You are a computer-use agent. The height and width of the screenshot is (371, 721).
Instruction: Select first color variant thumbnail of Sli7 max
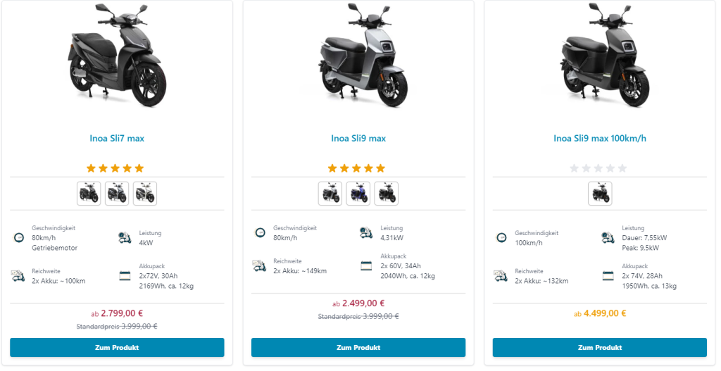tap(89, 194)
